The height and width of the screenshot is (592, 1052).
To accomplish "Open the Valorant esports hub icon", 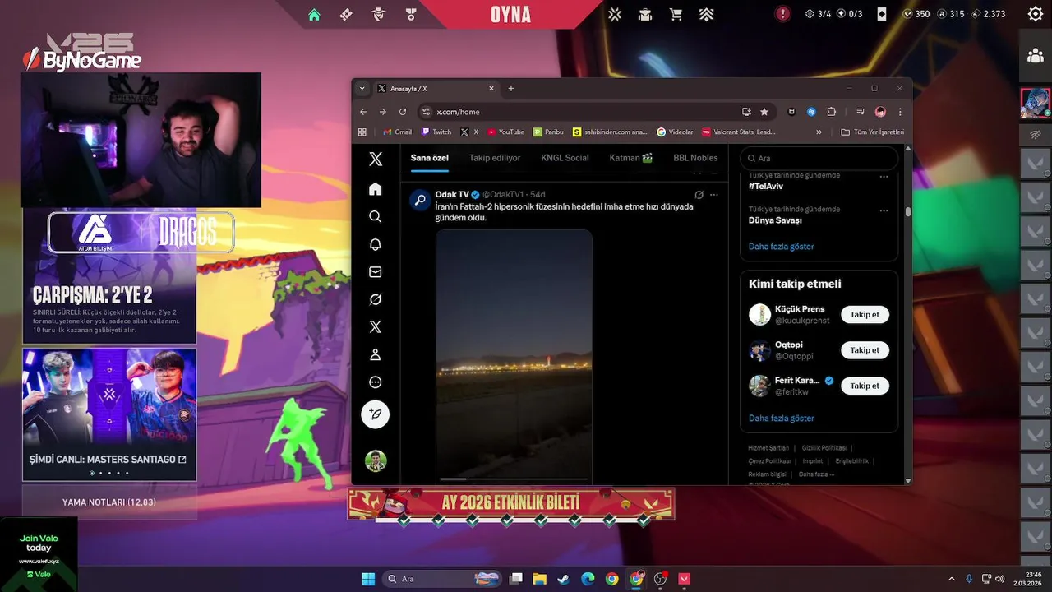I will [x=615, y=14].
